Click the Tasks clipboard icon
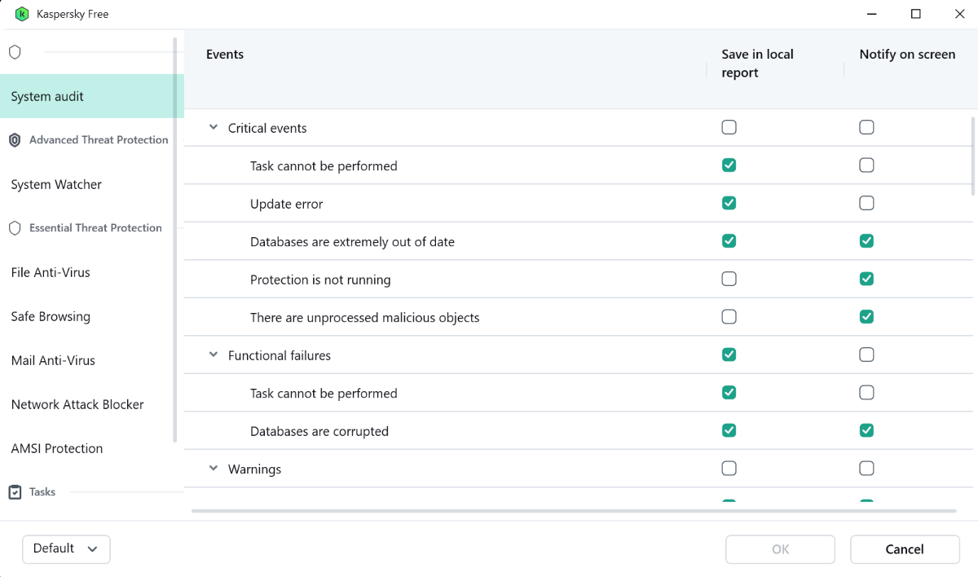This screenshot has height=577, width=978. coord(15,492)
